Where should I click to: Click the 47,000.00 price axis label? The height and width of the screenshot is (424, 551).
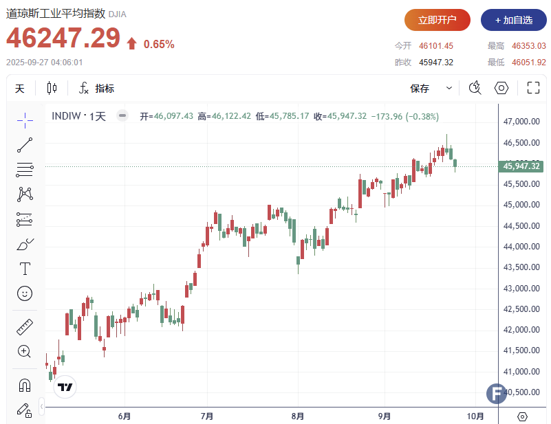click(x=521, y=122)
